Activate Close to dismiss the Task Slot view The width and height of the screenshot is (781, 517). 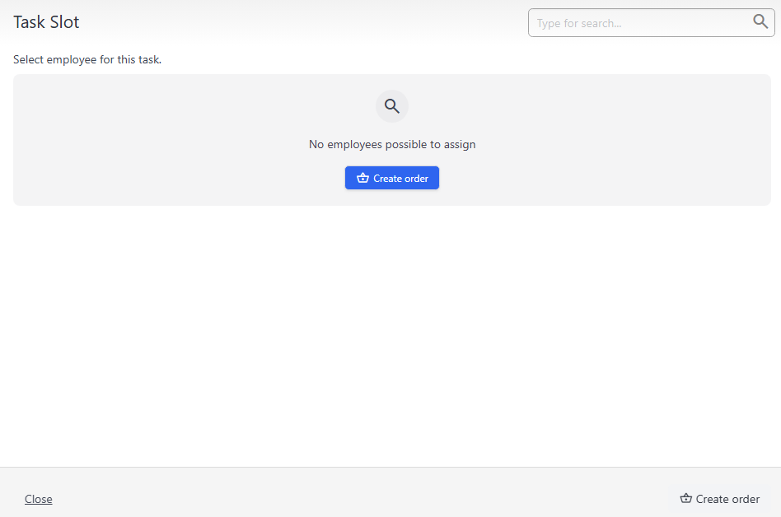(x=38, y=498)
